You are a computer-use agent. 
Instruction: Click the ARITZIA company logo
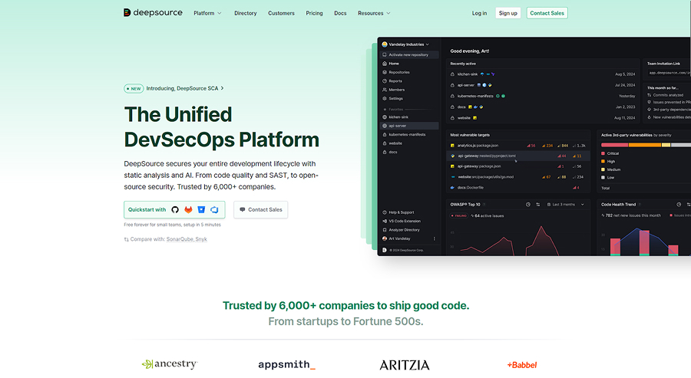click(x=404, y=365)
